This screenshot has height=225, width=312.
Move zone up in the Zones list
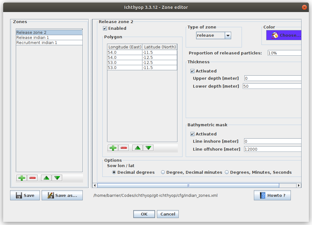click(46, 178)
